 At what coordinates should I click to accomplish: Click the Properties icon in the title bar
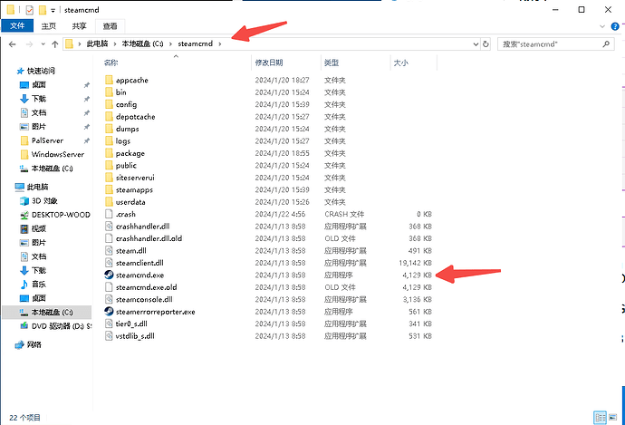click(30, 10)
